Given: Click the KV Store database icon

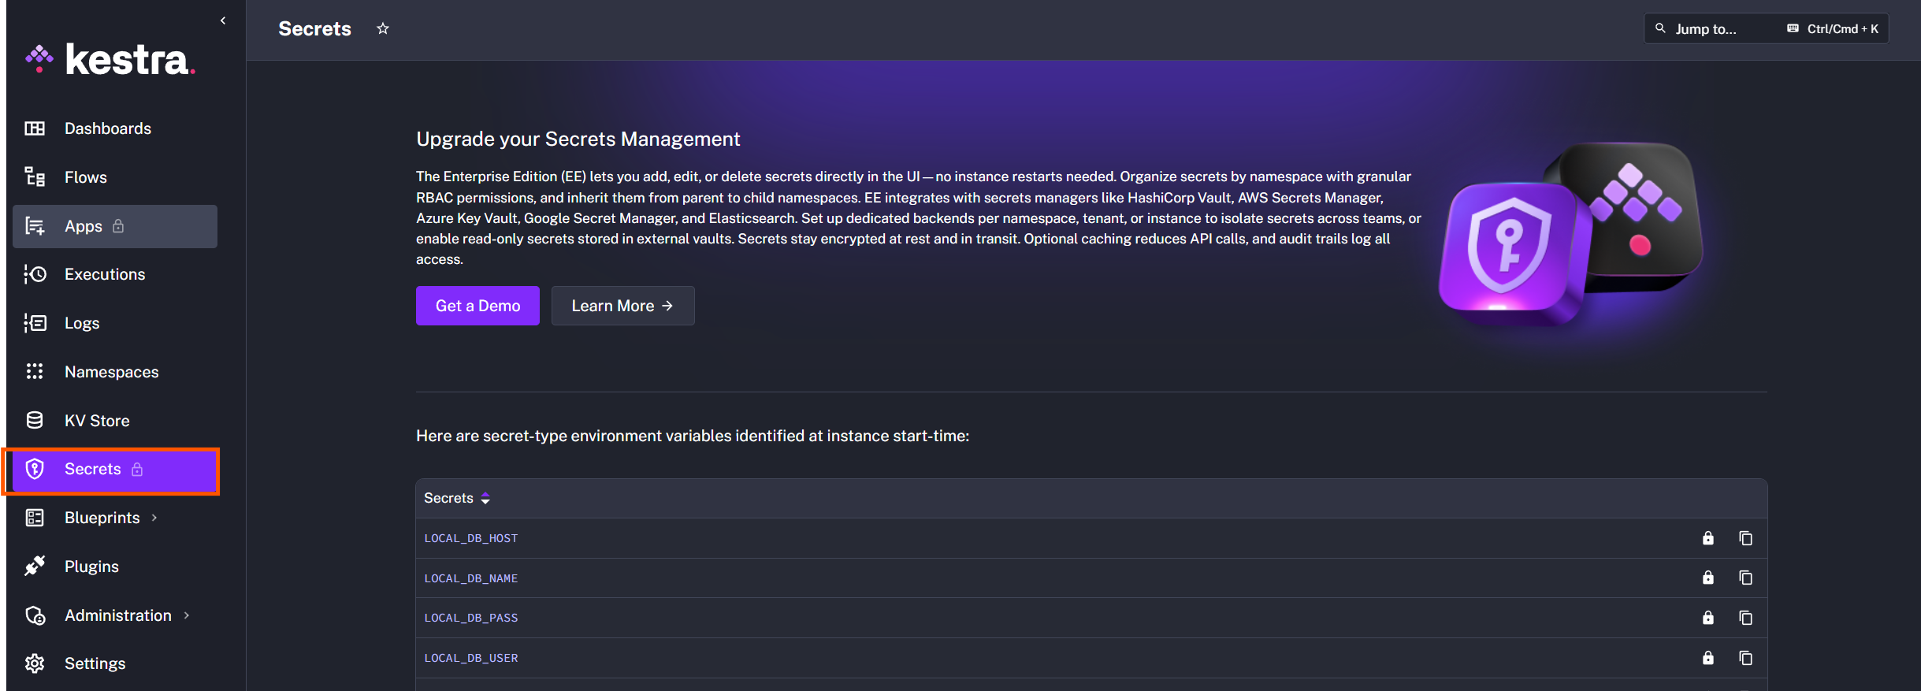Looking at the screenshot, I should pos(35,421).
